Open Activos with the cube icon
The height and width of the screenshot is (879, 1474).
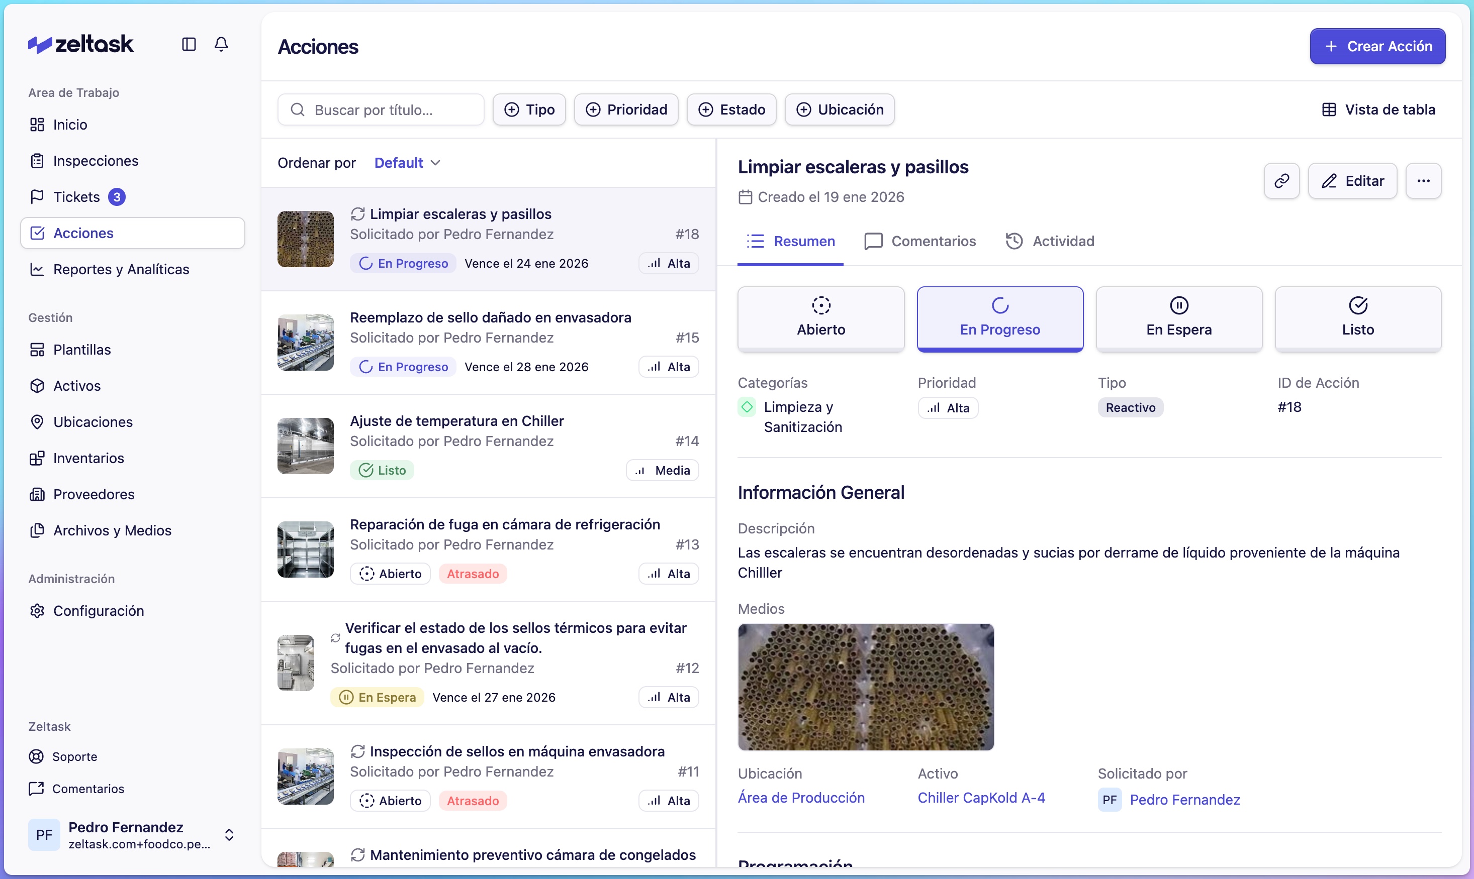(x=37, y=386)
